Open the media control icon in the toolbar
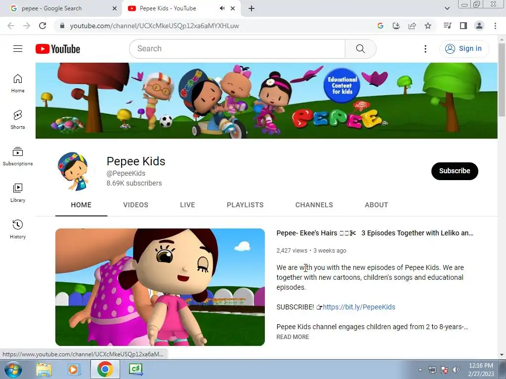The image size is (506, 379). (447, 26)
